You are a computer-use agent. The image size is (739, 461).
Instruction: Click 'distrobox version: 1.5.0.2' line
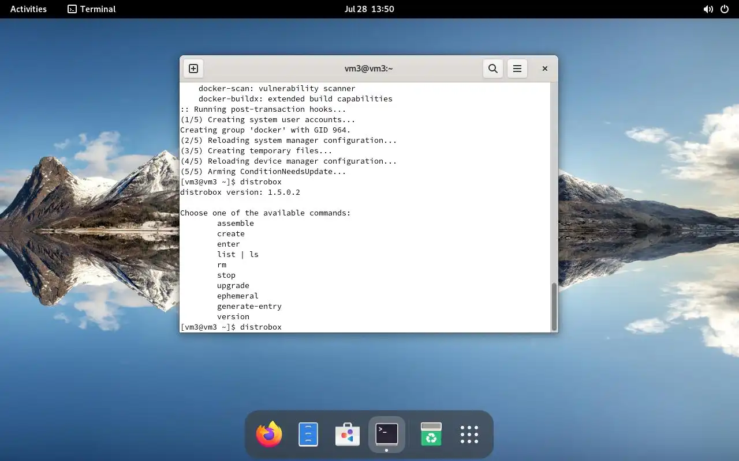240,192
